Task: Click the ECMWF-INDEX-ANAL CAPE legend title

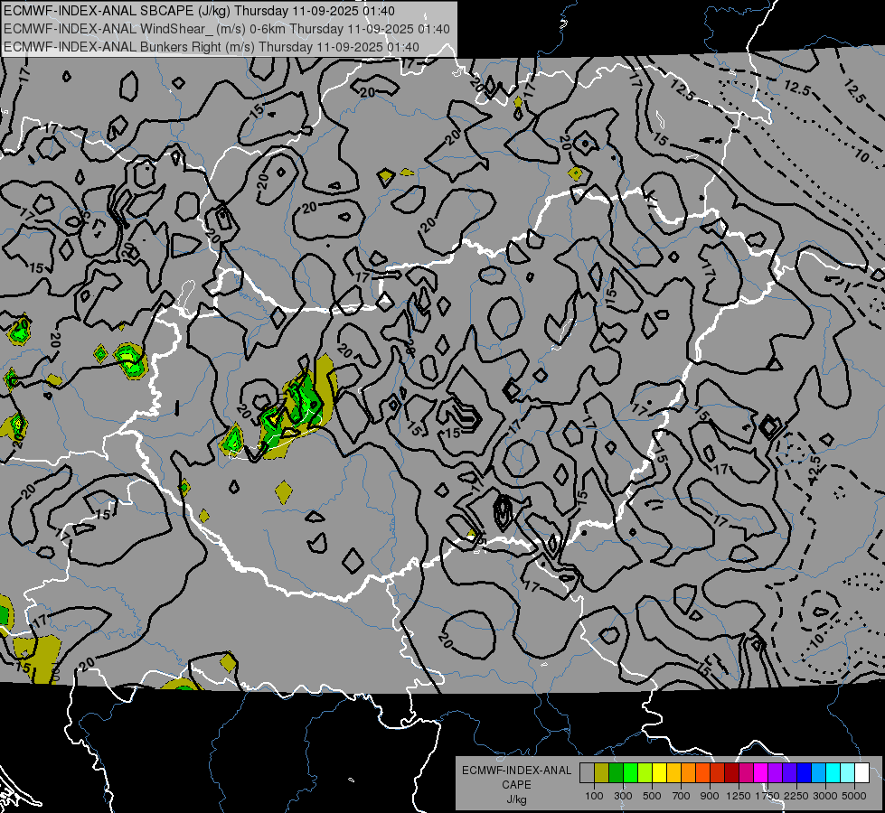Action: click(516, 777)
